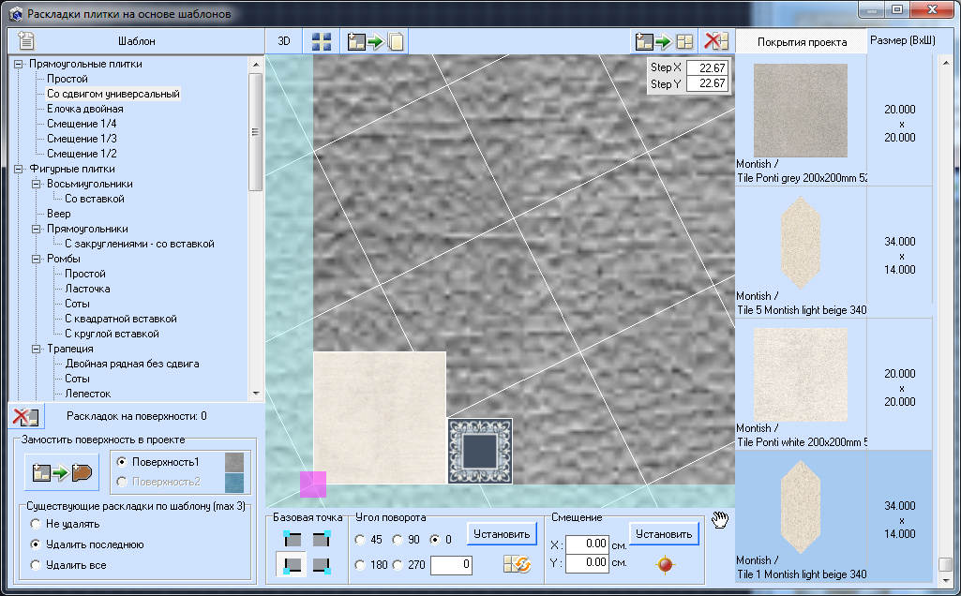This screenshot has width=961, height=596.
Task: Select the 'Не удалять' radio option
Action: (37, 523)
